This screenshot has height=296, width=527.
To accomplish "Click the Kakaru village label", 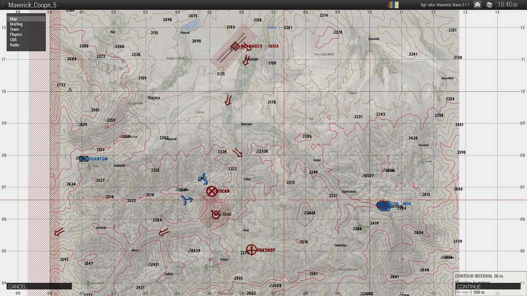I will click(x=224, y=259).
